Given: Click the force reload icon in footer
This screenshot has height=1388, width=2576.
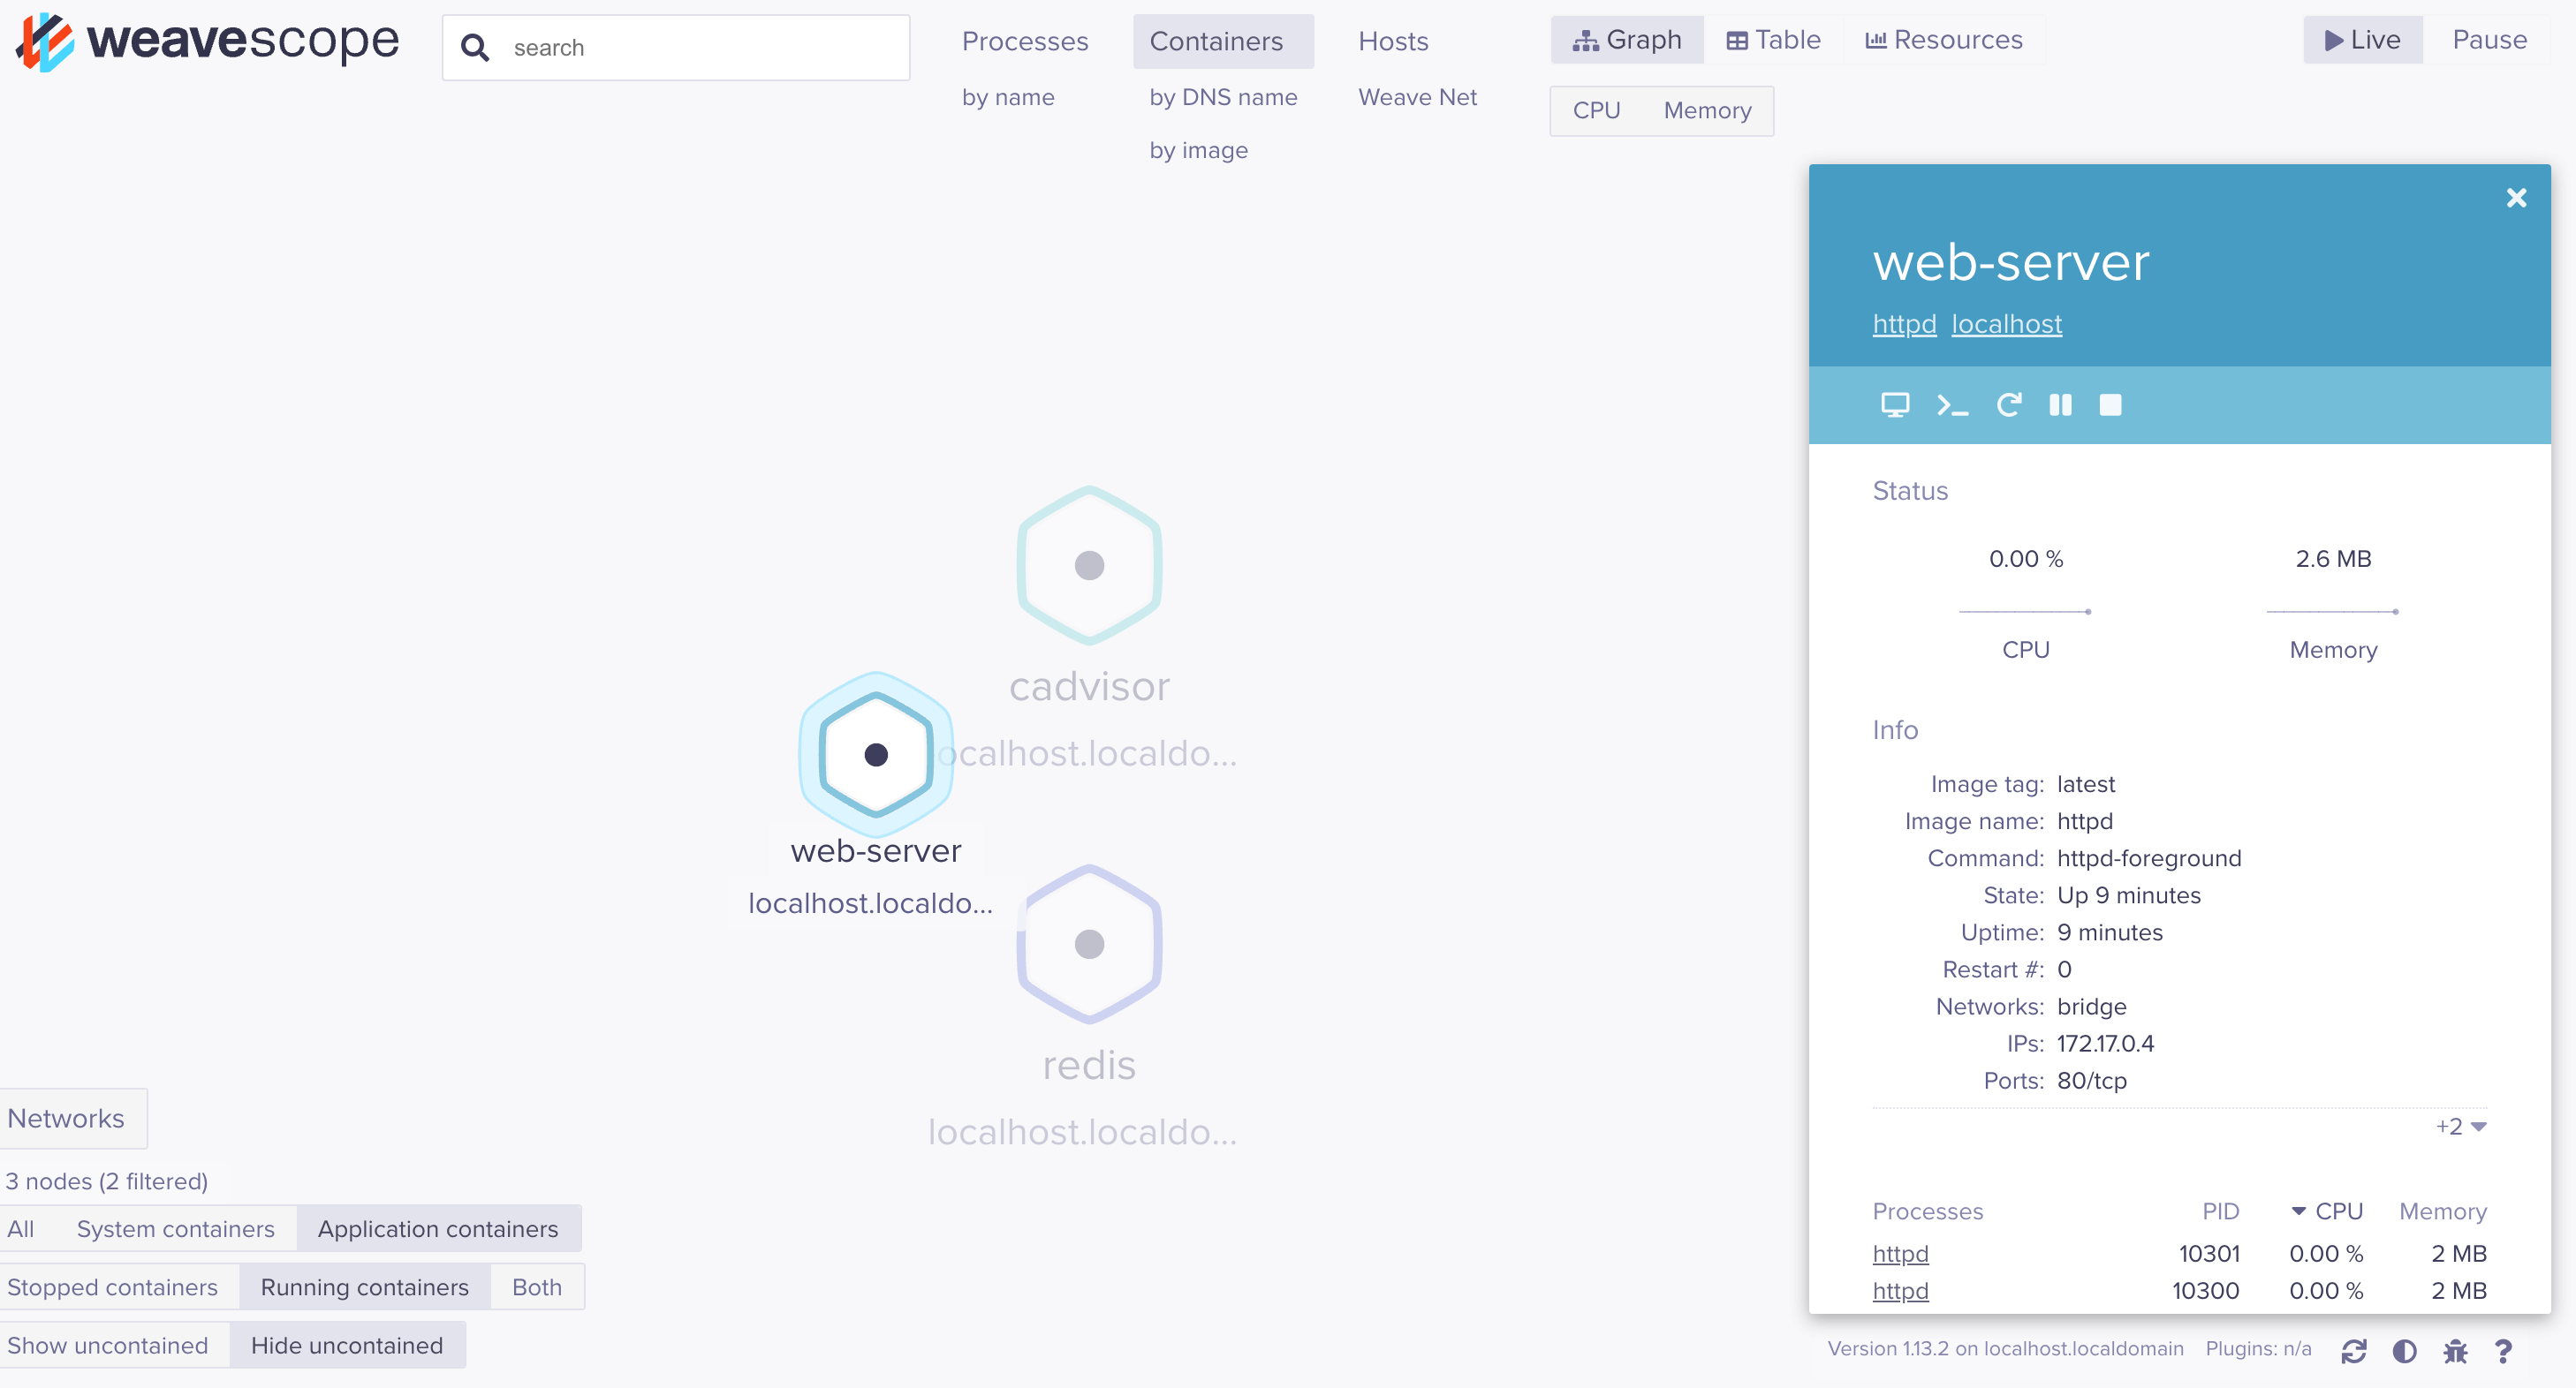Looking at the screenshot, I should tap(2353, 1351).
